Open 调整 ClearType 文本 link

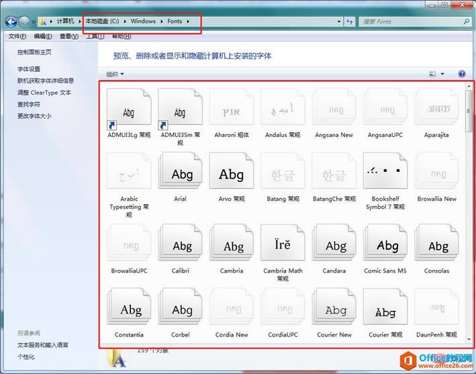(44, 93)
